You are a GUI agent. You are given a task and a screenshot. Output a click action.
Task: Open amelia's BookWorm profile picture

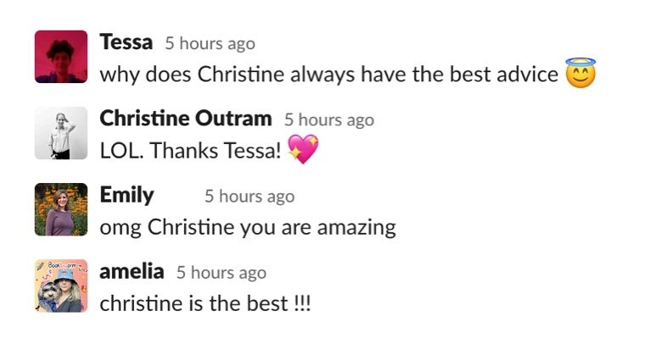coord(60,286)
